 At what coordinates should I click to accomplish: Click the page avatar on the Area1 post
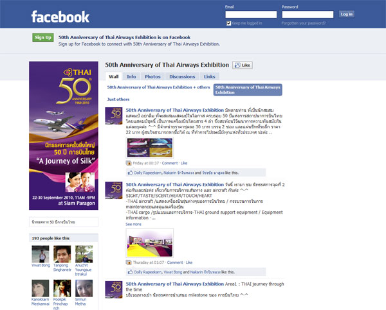click(x=114, y=289)
